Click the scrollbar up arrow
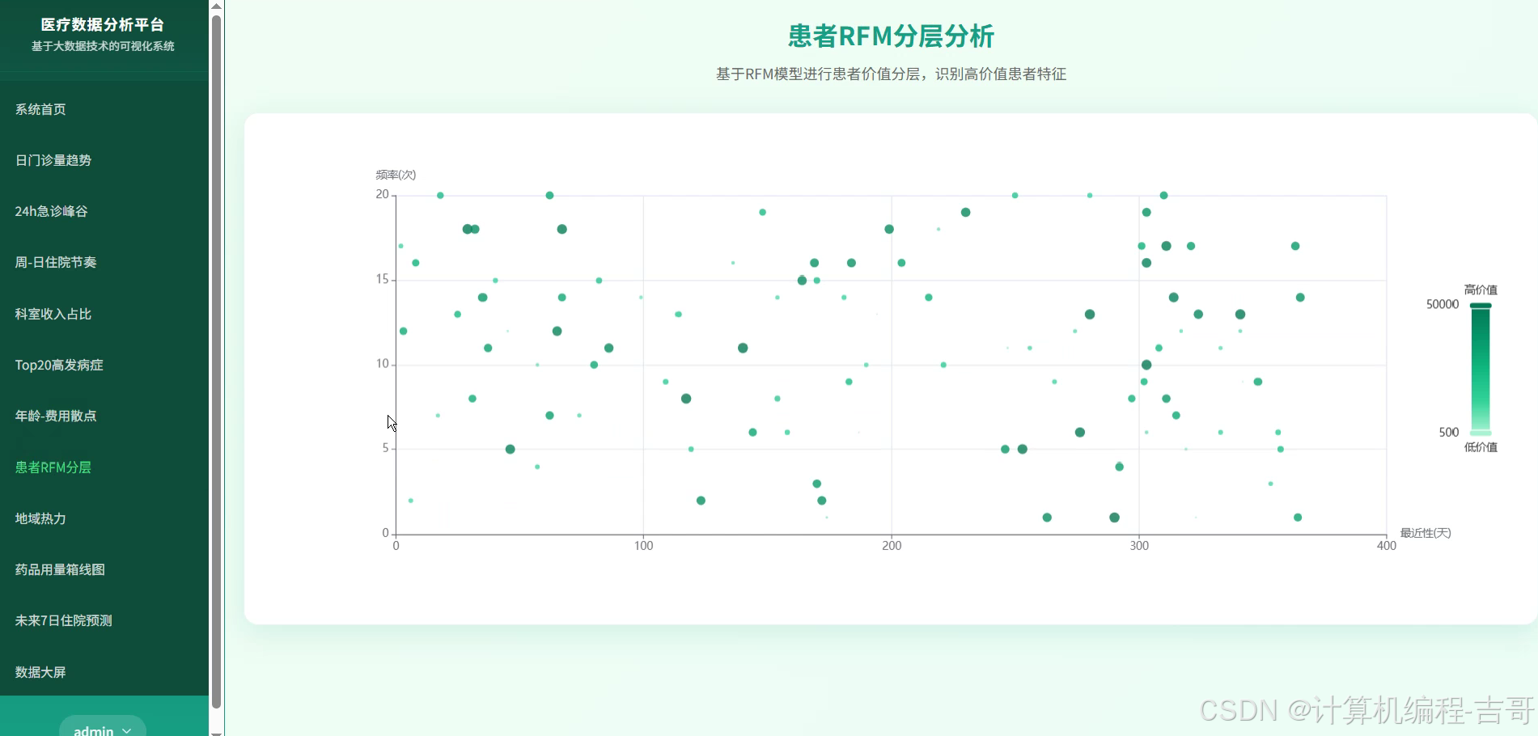Image resolution: width=1538 pixels, height=736 pixels. [216, 6]
